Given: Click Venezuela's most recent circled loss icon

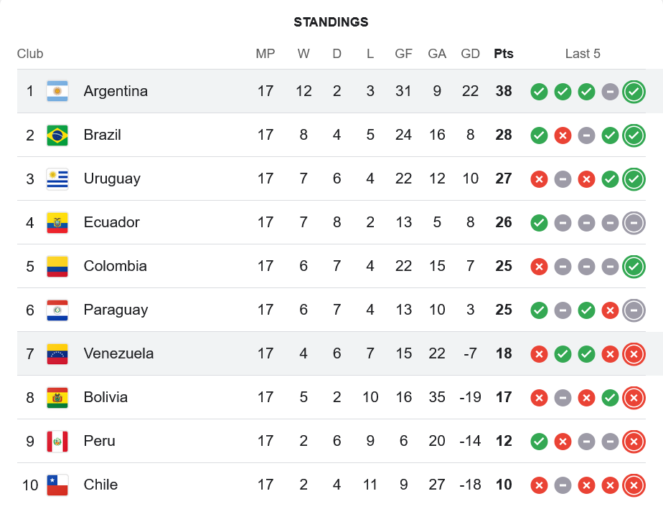Looking at the screenshot, I should 634,353.
